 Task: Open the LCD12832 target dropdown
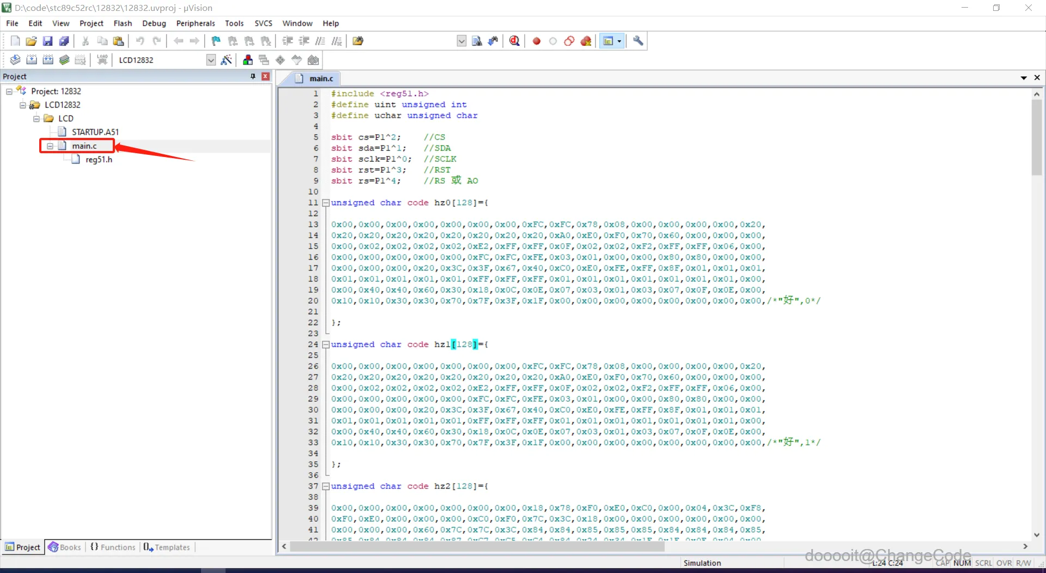tap(211, 60)
